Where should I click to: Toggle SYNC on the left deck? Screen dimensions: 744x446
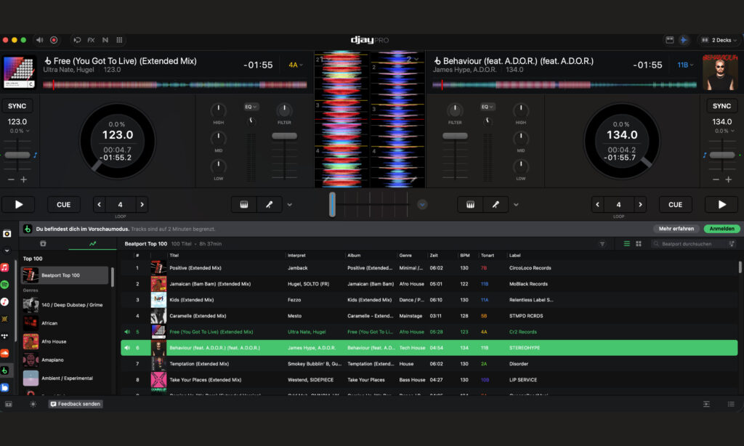point(17,106)
